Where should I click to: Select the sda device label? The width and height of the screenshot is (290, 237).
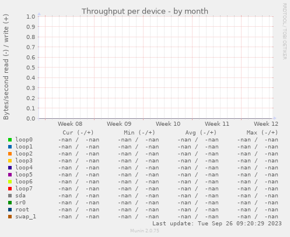pos(20,196)
